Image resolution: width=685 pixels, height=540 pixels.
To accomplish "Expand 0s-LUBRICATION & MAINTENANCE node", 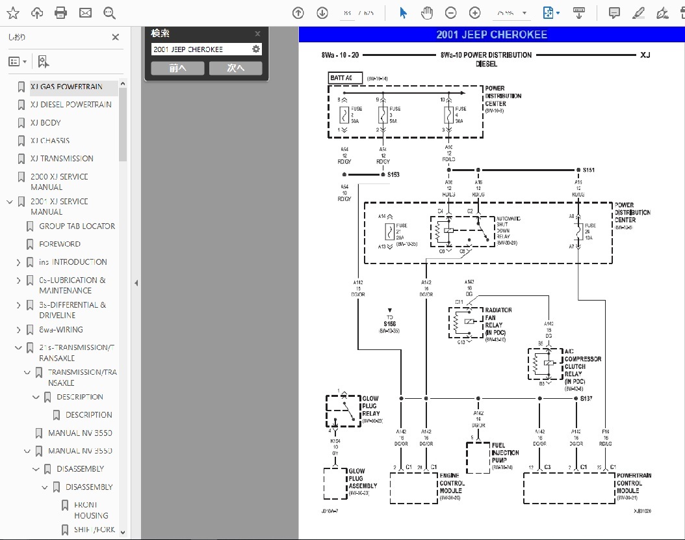I will pos(18,280).
